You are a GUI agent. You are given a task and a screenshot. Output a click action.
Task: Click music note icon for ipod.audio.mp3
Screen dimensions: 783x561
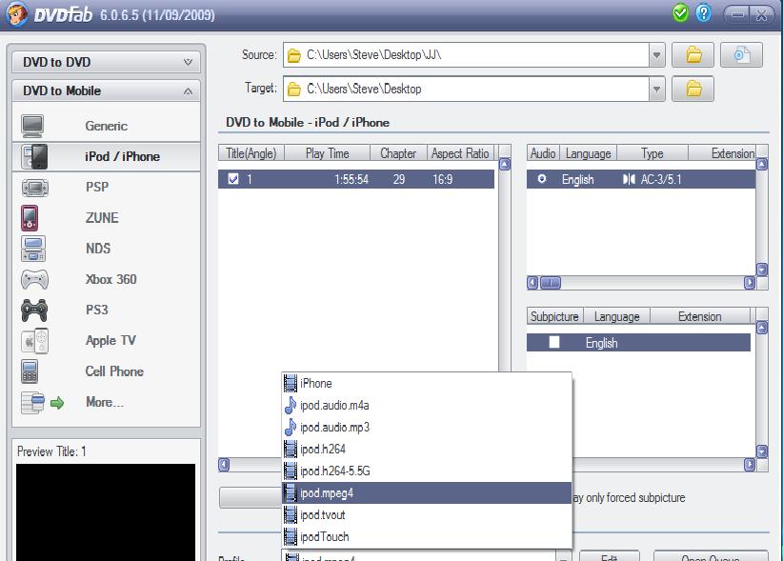[291, 427]
